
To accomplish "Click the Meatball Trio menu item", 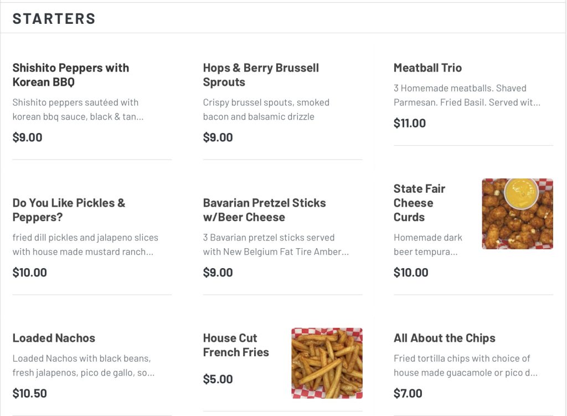I will tap(427, 68).
